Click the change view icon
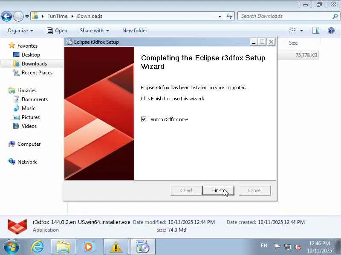Image resolution: width=341 pixels, height=255 pixels. pyautogui.click(x=292, y=31)
